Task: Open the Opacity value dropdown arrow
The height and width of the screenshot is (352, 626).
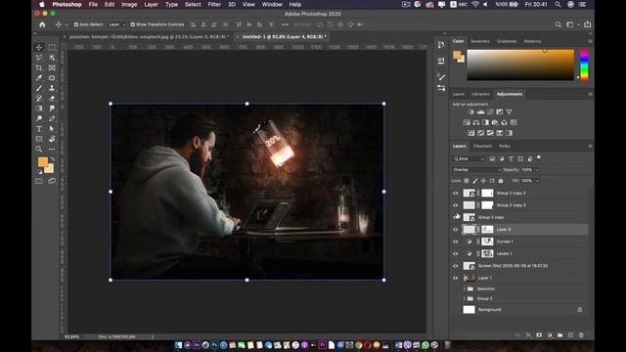Action: coord(537,169)
